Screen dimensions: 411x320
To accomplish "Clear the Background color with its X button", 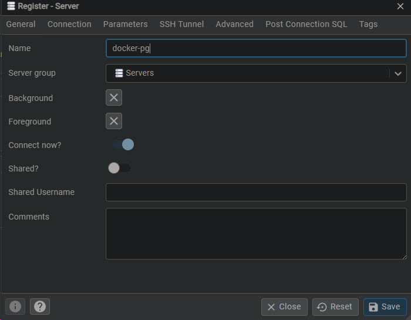I will [114, 97].
